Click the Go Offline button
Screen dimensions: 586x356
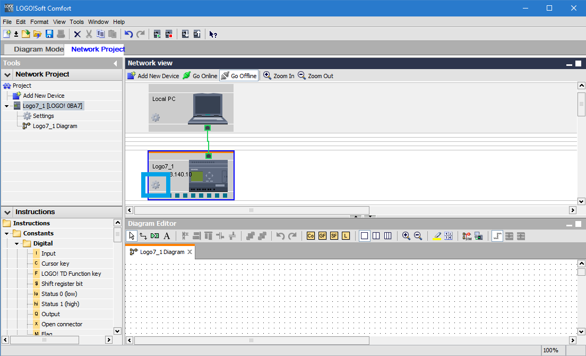click(x=239, y=76)
